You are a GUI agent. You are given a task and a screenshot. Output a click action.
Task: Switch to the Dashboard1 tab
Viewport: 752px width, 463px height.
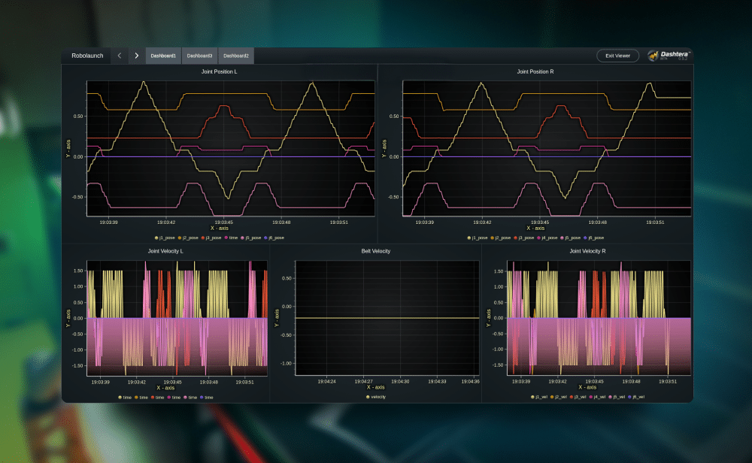(x=163, y=56)
